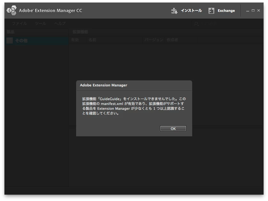Screen dimensions: 268x201
Task: Click the search field
Action: pyautogui.click(x=227, y=24)
